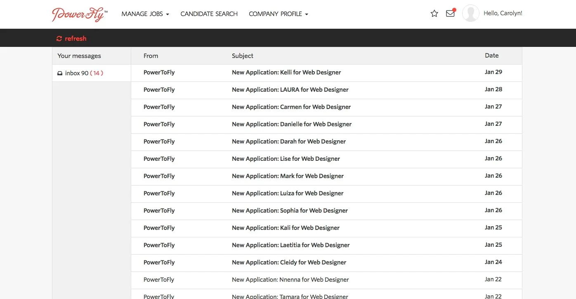Screen dimensions: 576x299
Task: Click the Jan 29 date cell
Action: pyautogui.click(x=493, y=72)
